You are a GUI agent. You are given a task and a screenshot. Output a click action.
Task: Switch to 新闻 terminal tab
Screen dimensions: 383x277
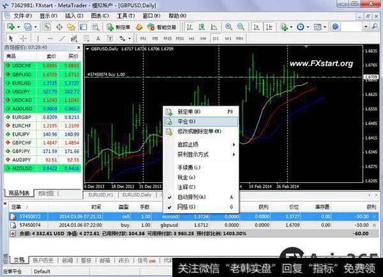coord(67,260)
